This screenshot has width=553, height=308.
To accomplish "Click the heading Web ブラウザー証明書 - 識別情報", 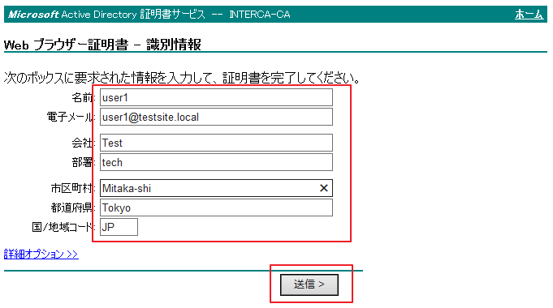I will pyautogui.click(x=102, y=45).
